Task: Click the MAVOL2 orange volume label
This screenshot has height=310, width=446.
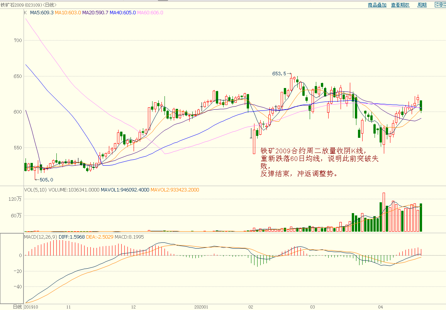Action: (x=175, y=190)
